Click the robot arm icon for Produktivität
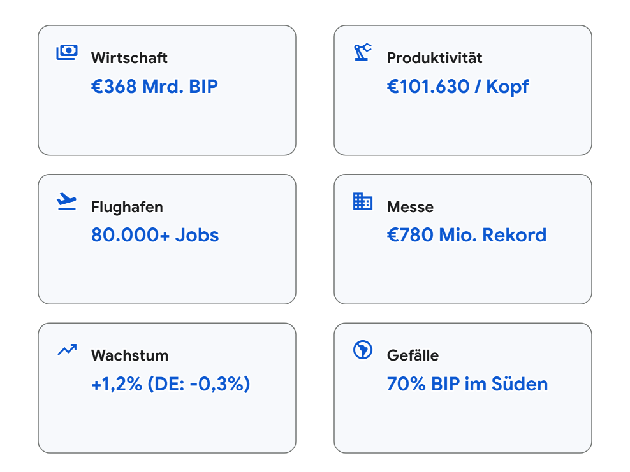This screenshot has width=630, height=472. 363,52
